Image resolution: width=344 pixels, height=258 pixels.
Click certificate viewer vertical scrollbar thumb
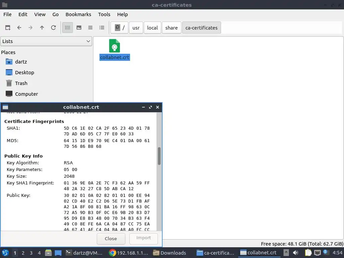pos(159,156)
